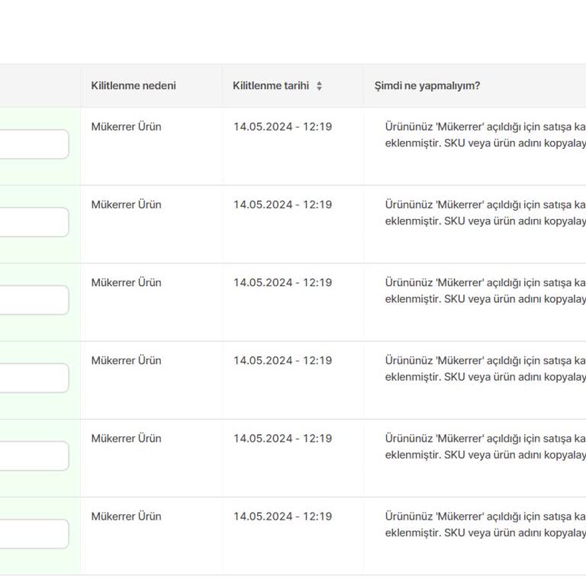
Task: Select the input box in last row
Action: coord(34,533)
